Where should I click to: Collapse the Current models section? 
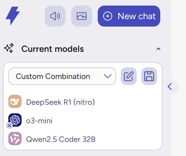[x=158, y=49]
